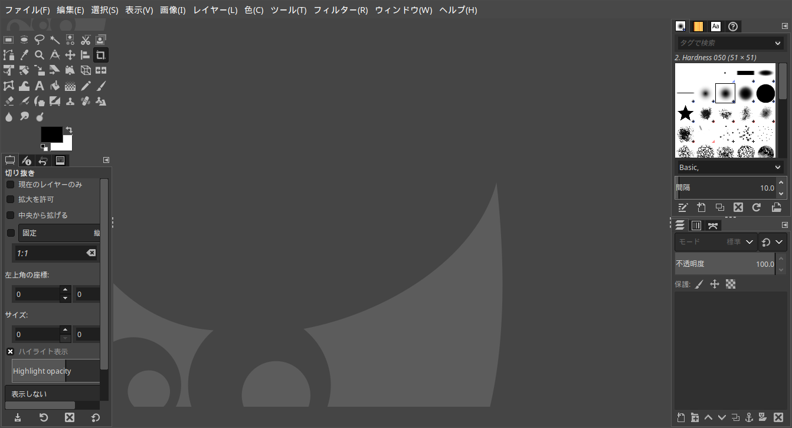Select the black star brush thumbnail
The image size is (792, 428).
(x=685, y=113)
